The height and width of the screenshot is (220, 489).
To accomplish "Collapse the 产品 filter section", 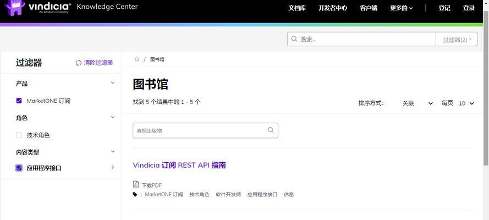I will [x=113, y=83].
